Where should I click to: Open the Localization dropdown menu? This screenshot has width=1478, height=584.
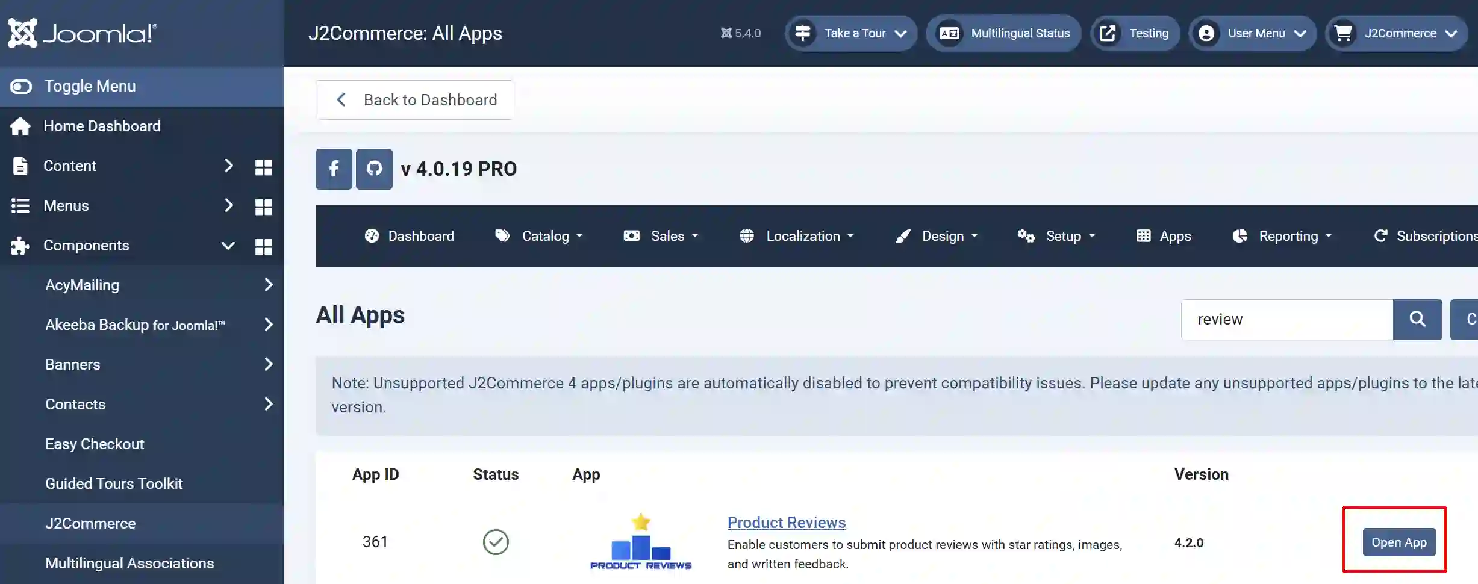[x=797, y=236]
